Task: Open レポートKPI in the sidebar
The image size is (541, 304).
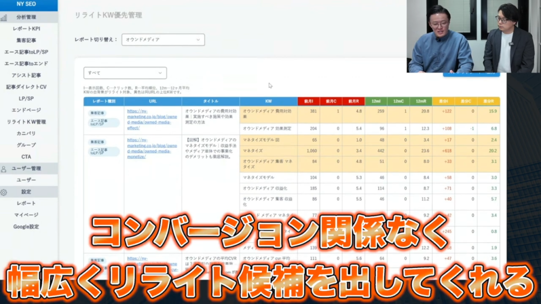Action: tap(26, 28)
